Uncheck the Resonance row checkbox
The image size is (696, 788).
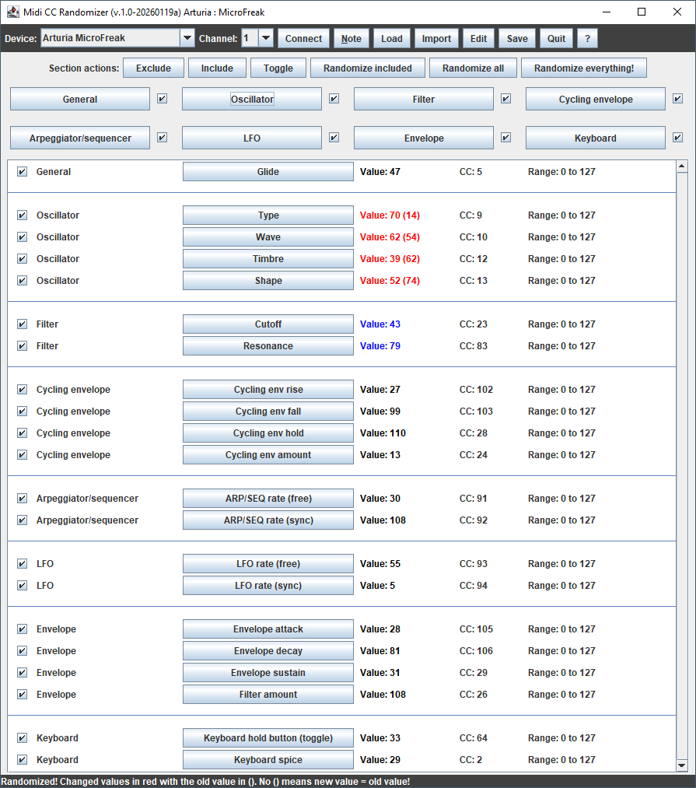(22, 346)
